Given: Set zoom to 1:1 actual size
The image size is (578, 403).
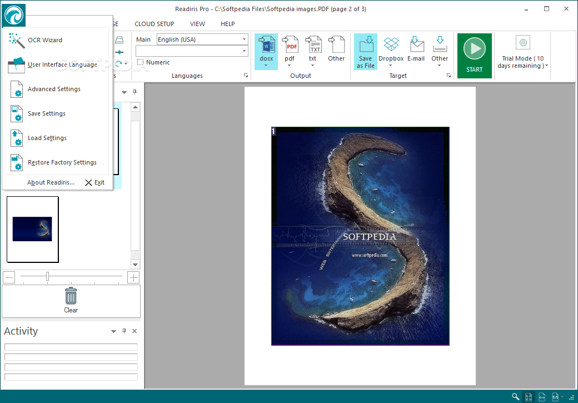Looking at the screenshot, I should pyautogui.click(x=555, y=397).
